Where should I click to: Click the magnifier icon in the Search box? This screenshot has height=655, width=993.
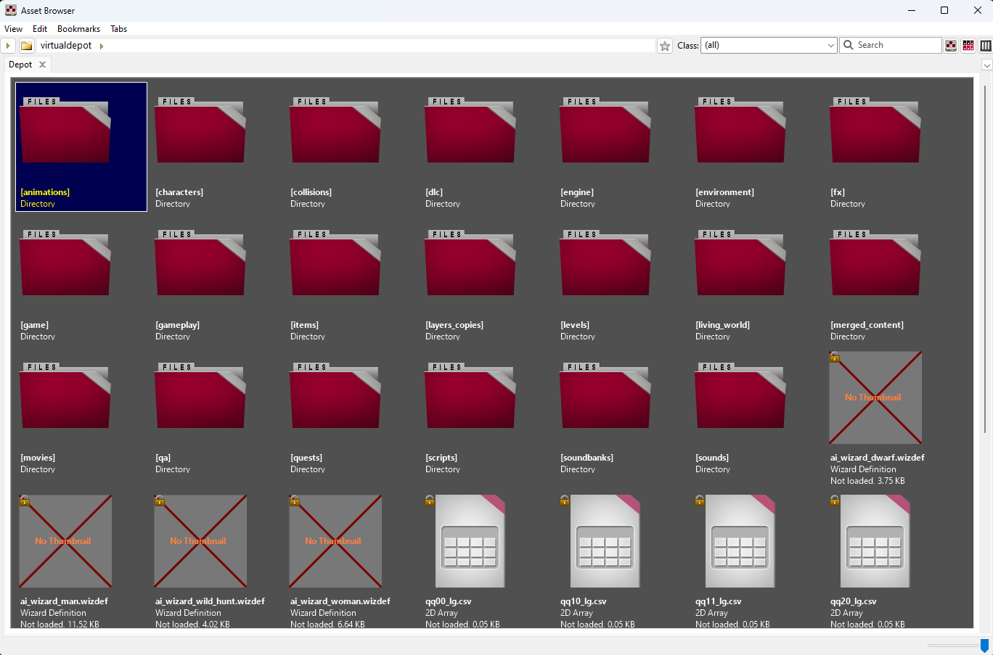(x=848, y=45)
